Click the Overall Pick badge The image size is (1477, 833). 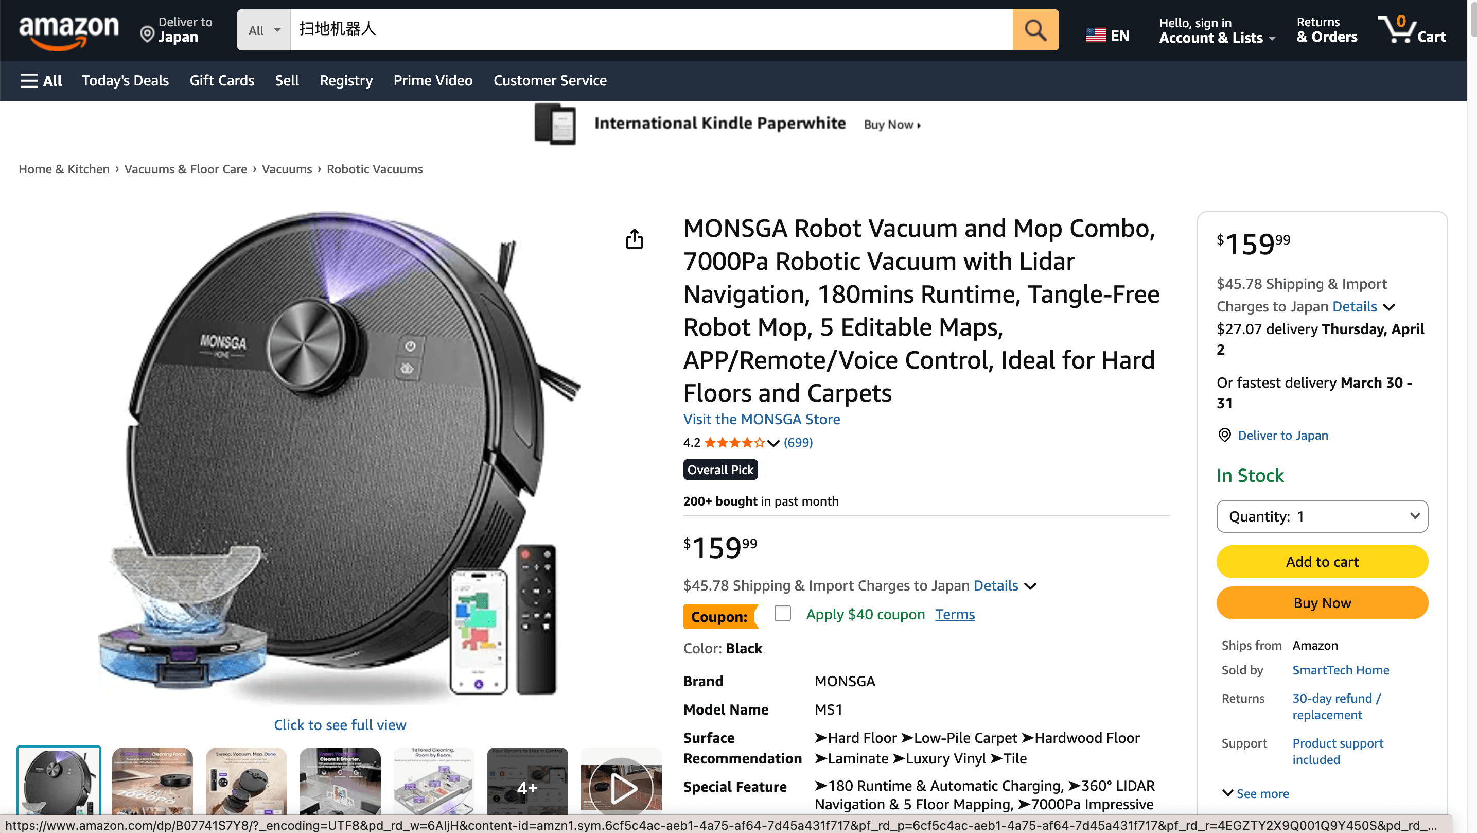pos(719,470)
